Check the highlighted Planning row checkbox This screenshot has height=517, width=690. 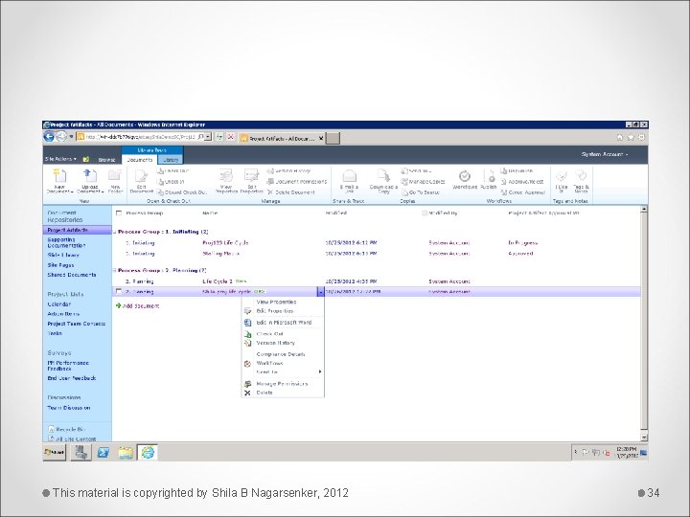pos(118,291)
